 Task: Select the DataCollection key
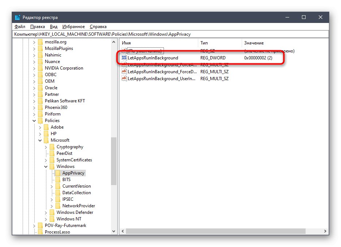tap(77, 193)
